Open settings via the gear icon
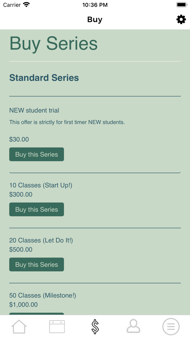The image size is (190, 338). (181, 20)
